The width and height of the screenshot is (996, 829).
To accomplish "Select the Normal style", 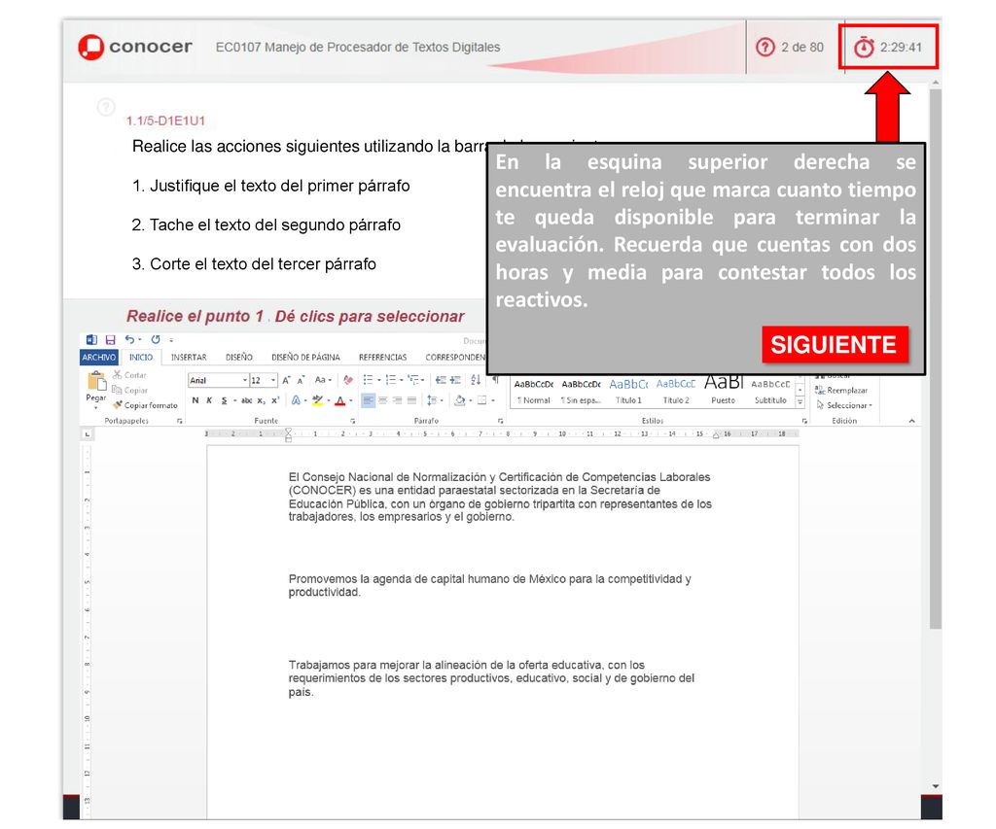I will [534, 392].
